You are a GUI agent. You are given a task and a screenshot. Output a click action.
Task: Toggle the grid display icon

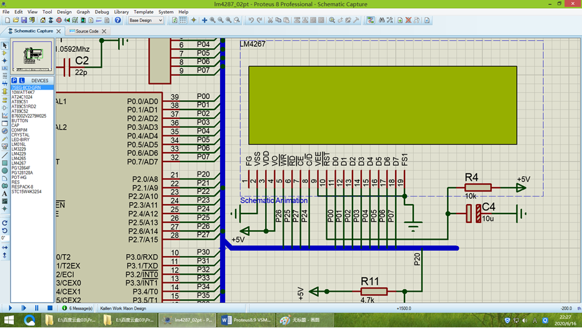coord(183,21)
